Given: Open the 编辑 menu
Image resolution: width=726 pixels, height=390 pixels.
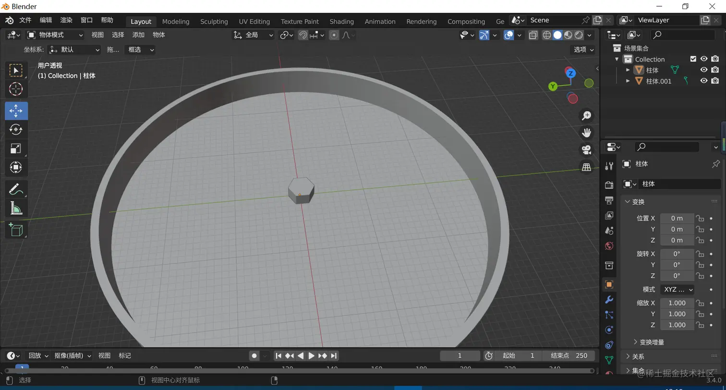Looking at the screenshot, I should click(x=46, y=20).
